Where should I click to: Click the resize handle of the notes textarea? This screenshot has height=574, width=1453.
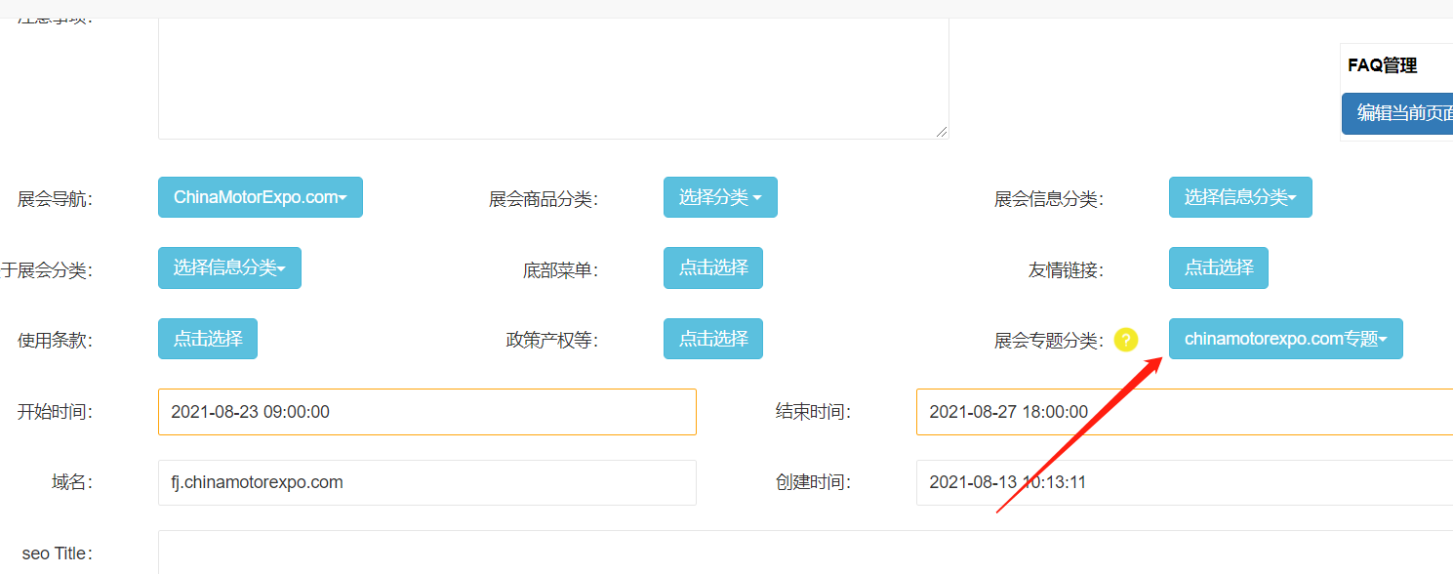942,132
